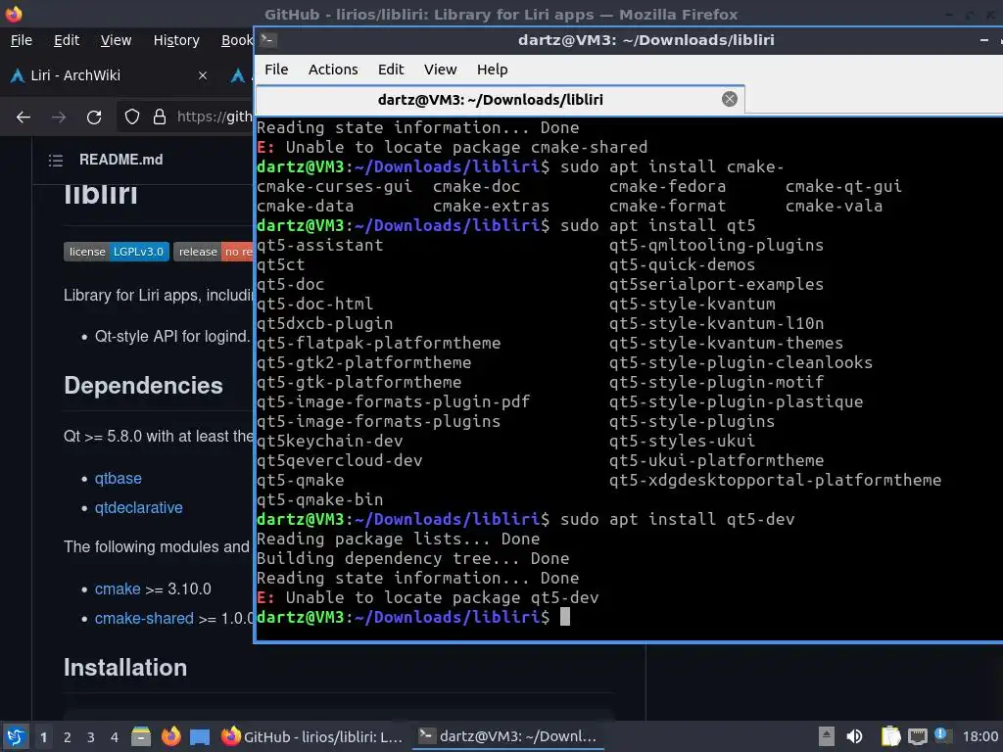Viewport: 1003px width, 752px height.
Task: Click the README.md file title
Action: (x=120, y=160)
